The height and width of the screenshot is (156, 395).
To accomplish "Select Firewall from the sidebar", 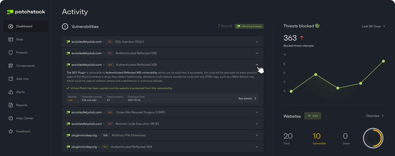I will pyautogui.click(x=22, y=52).
